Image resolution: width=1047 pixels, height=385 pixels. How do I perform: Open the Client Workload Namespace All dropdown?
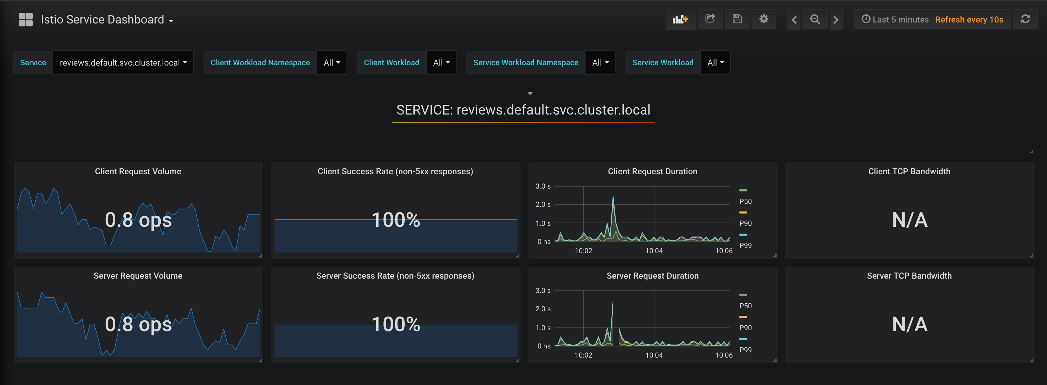(x=332, y=63)
